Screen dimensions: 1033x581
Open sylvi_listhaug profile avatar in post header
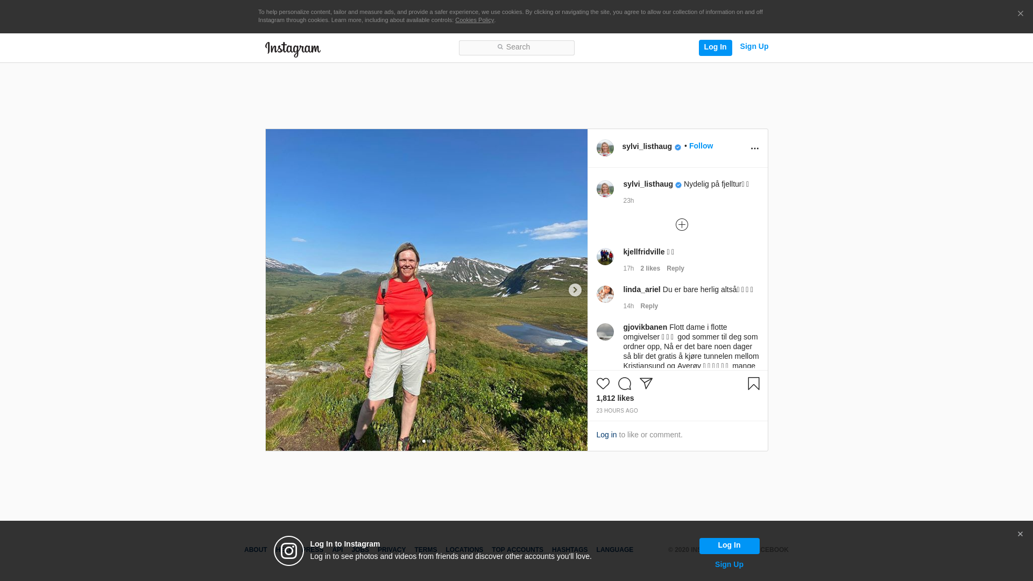[605, 148]
